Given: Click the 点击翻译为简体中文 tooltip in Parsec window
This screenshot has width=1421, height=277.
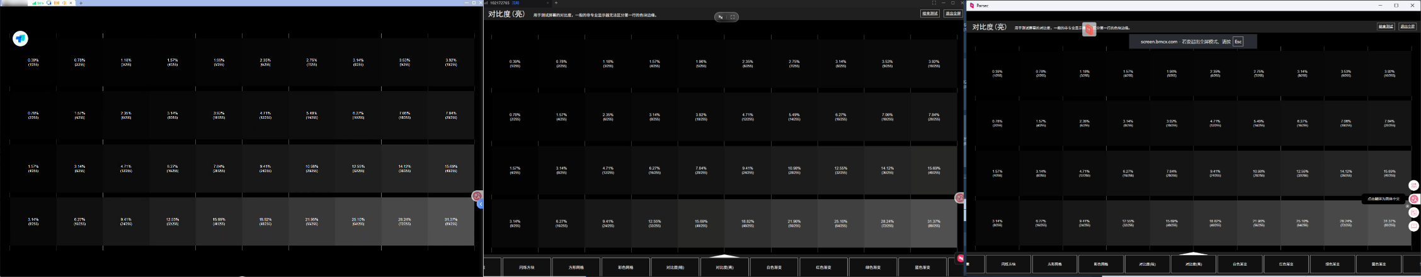Looking at the screenshot, I should coord(1383,198).
